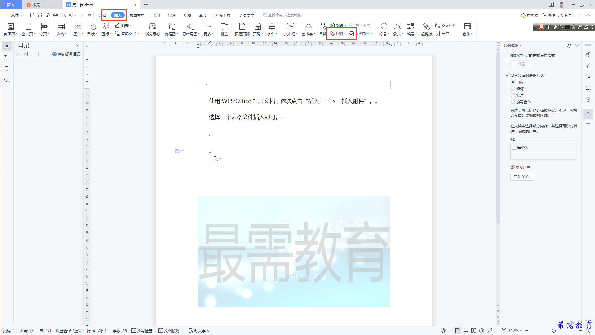Switch to the 开发工具 ribbon tab
Image resolution: width=595 pixels, height=335 pixels.
pyautogui.click(x=223, y=15)
